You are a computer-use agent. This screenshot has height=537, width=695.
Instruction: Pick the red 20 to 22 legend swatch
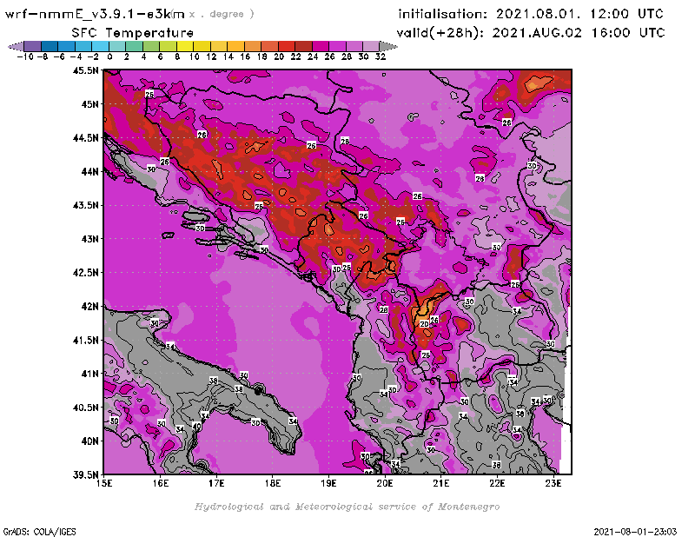(x=287, y=46)
